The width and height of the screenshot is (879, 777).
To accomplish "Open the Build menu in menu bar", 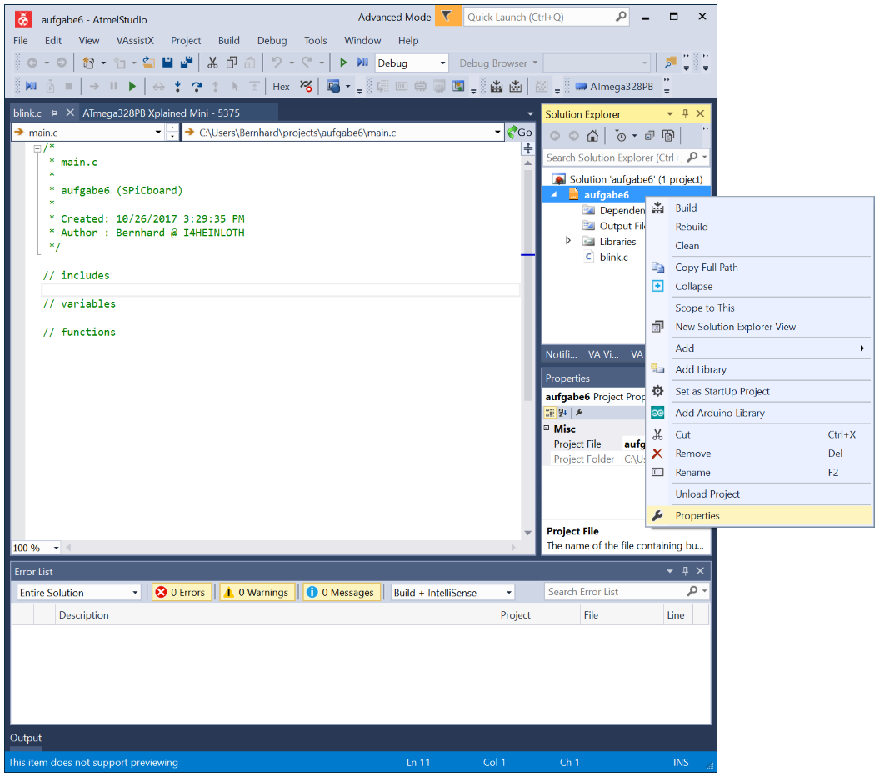I will tap(228, 40).
